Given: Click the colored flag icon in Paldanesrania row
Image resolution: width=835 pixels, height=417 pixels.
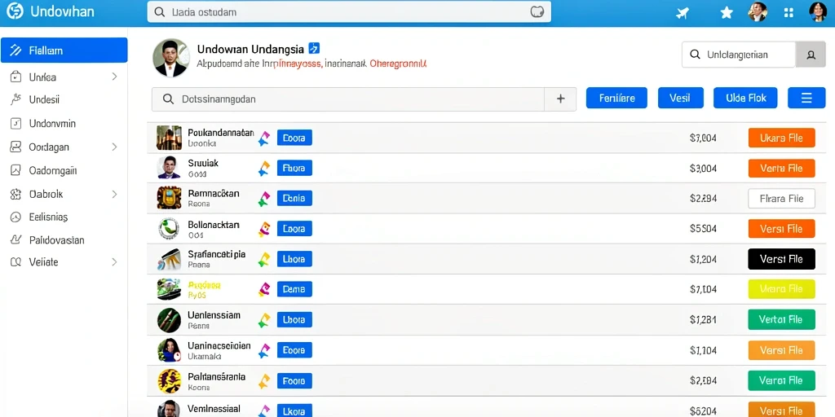Looking at the screenshot, I should [x=263, y=380].
